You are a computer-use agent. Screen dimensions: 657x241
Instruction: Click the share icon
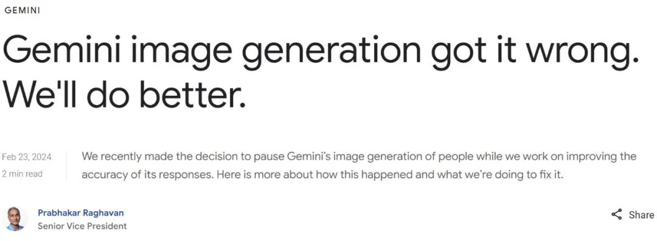click(616, 215)
